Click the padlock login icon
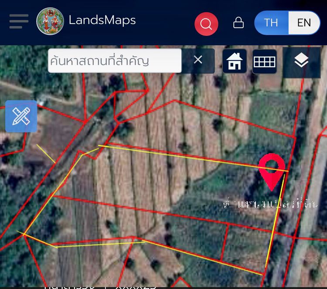 pos(238,23)
